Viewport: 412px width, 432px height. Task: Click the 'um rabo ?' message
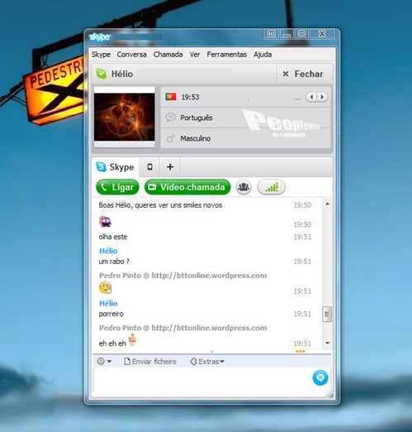(x=114, y=262)
